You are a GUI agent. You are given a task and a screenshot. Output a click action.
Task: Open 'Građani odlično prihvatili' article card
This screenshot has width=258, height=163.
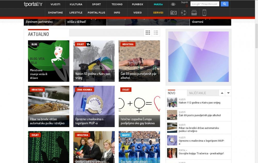[x=94, y=147]
